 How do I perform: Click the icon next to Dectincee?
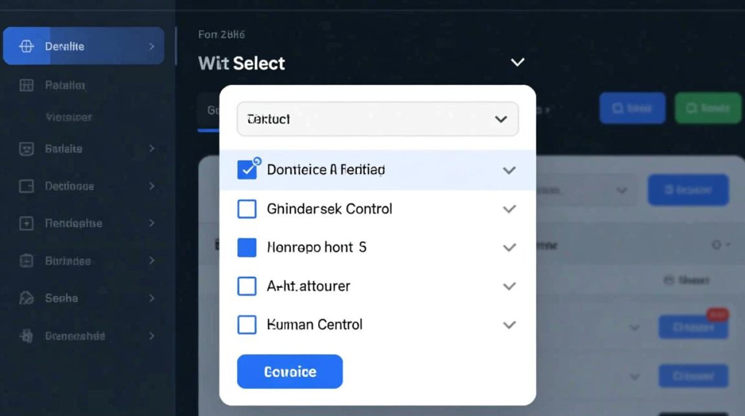[x=27, y=186]
